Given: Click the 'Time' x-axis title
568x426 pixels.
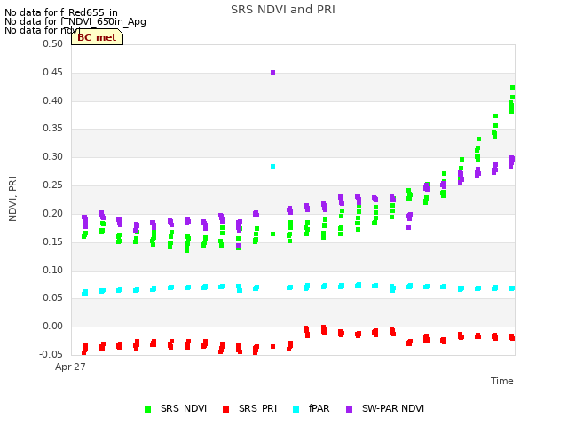Looking at the screenshot, I should click(502, 381).
